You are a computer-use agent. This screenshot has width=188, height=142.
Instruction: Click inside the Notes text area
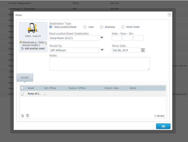(x=99, y=64)
